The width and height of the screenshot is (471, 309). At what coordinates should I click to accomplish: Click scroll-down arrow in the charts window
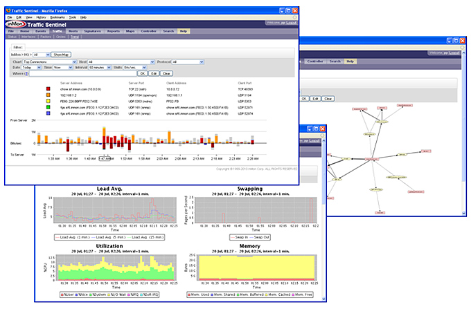tap(323, 299)
